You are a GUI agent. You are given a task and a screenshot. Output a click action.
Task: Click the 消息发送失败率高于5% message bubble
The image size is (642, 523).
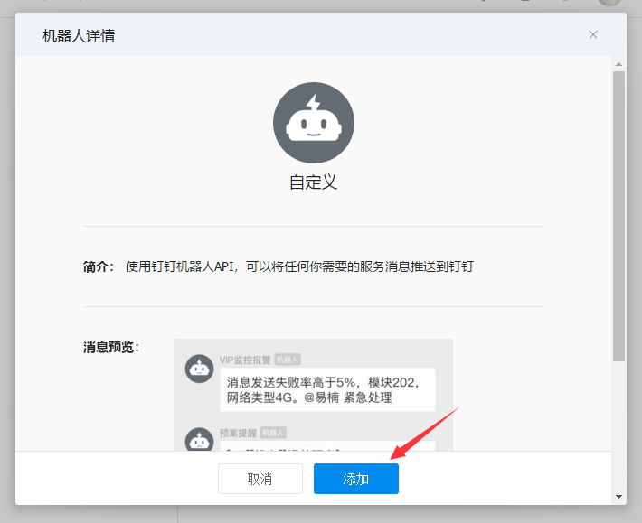pos(327,389)
